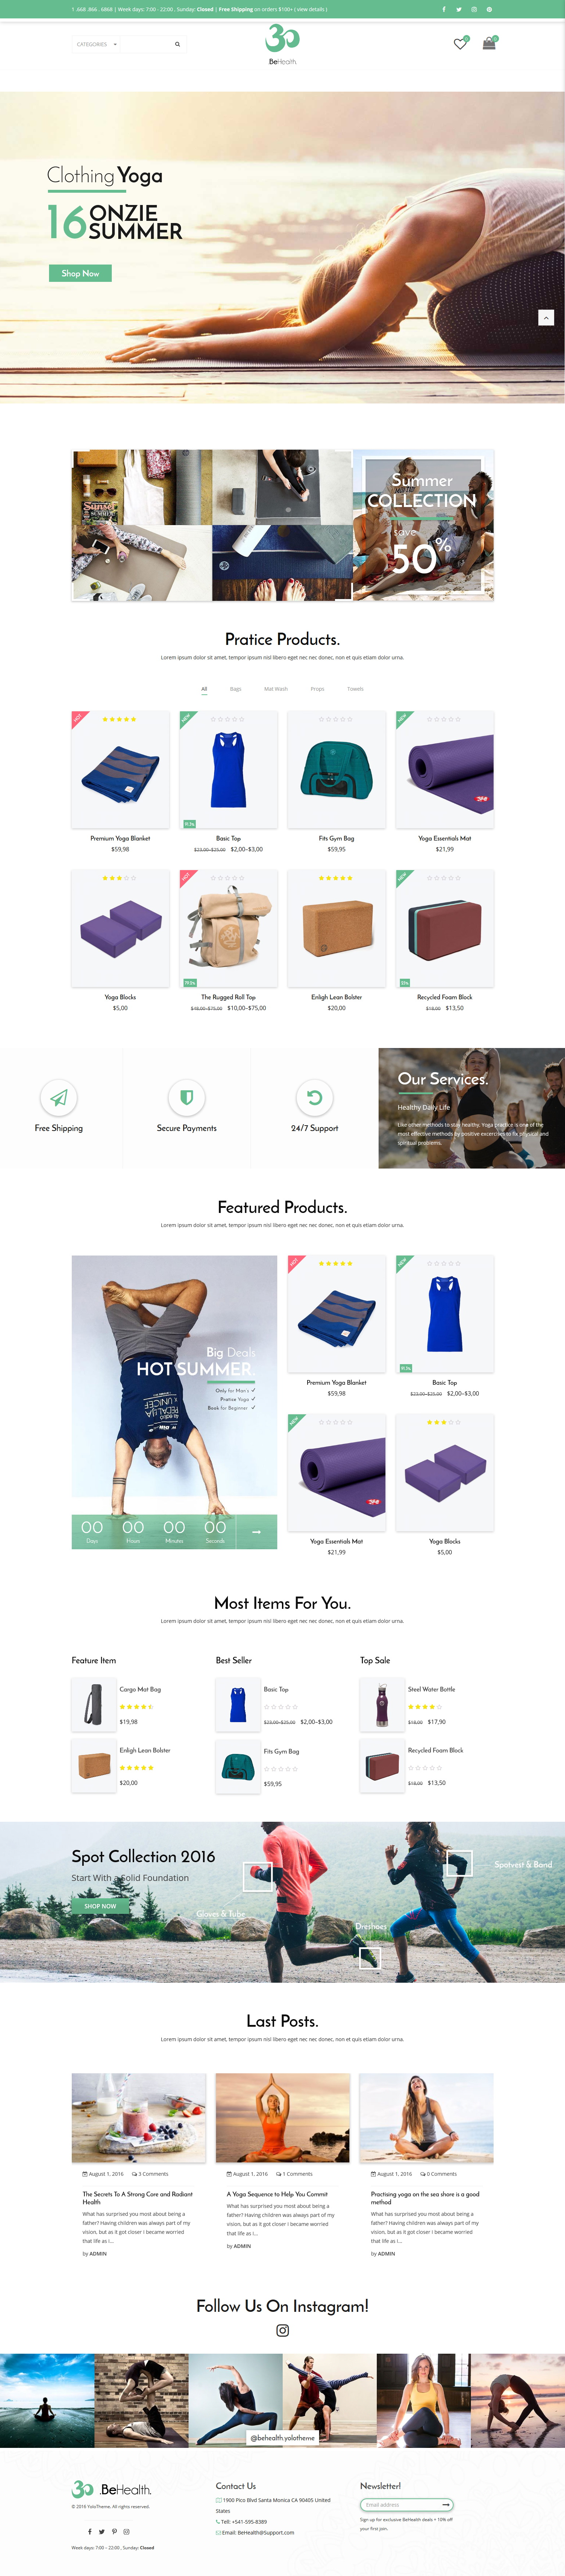Open the wishlist heart icon
The width and height of the screenshot is (565, 2576).
click(x=459, y=44)
